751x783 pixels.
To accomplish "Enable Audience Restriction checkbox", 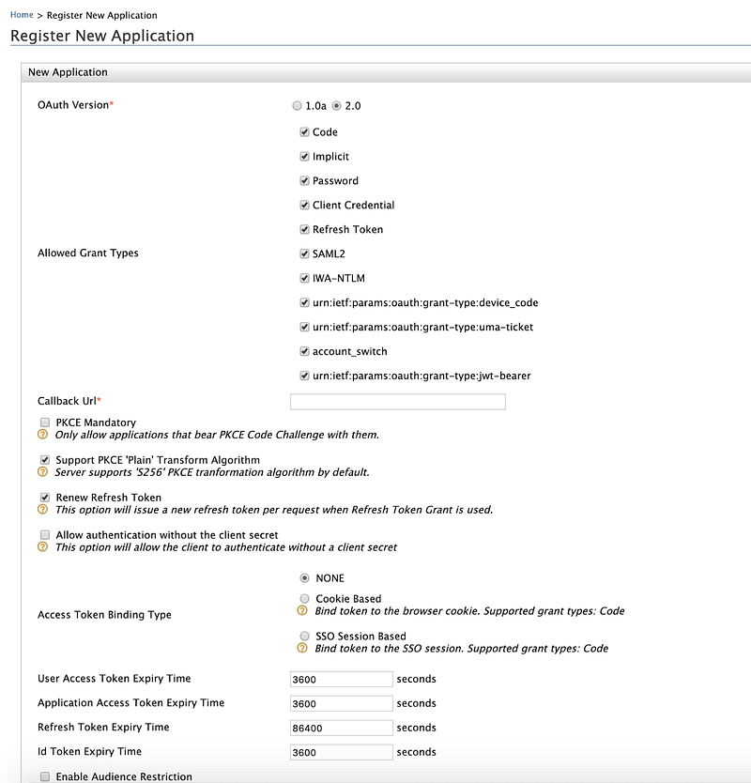I will pyautogui.click(x=45, y=776).
